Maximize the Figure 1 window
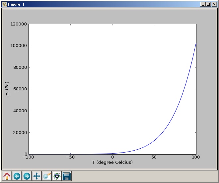This screenshot has height=183, width=219. tap(208, 4)
